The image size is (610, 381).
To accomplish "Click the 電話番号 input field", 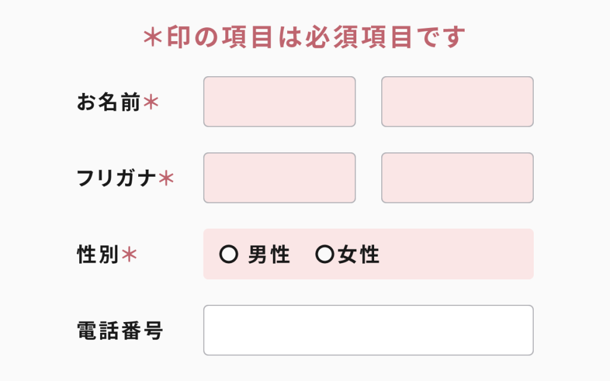I will [368, 330].
